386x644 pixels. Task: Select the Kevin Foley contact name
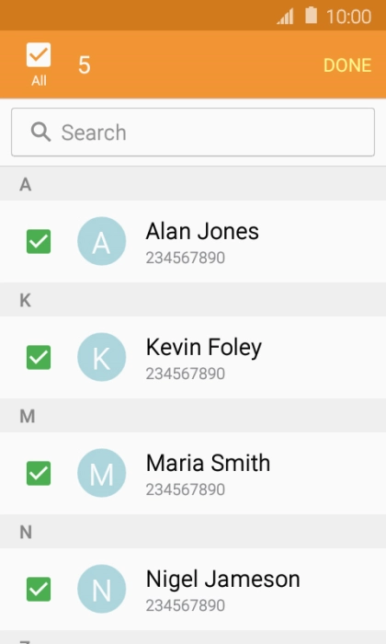coord(204,348)
